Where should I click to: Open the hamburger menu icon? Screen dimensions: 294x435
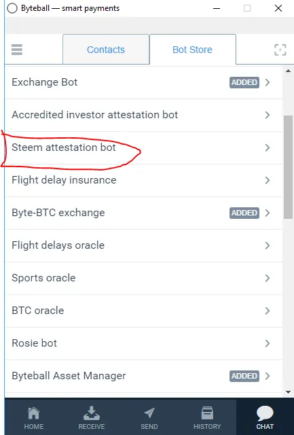pyautogui.click(x=16, y=50)
